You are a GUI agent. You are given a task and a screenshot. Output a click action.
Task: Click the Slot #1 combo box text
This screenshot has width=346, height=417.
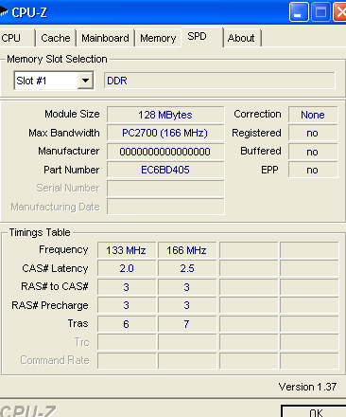point(31,81)
